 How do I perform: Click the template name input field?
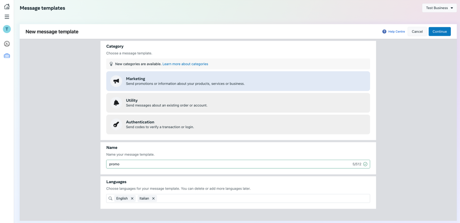click(228, 164)
